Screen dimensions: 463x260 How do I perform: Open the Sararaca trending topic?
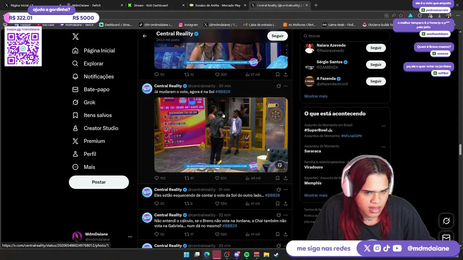[313, 151]
